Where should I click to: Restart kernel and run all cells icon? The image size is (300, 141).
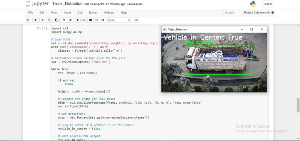(103, 20)
